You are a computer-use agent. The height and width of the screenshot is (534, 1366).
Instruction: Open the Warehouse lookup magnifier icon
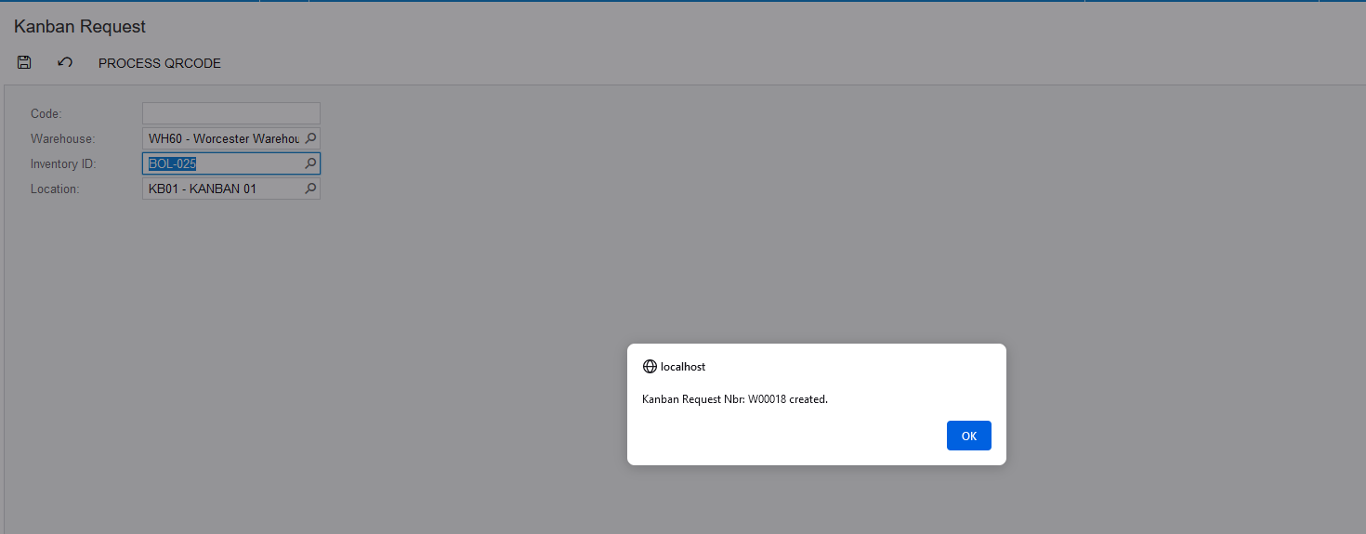tap(311, 138)
